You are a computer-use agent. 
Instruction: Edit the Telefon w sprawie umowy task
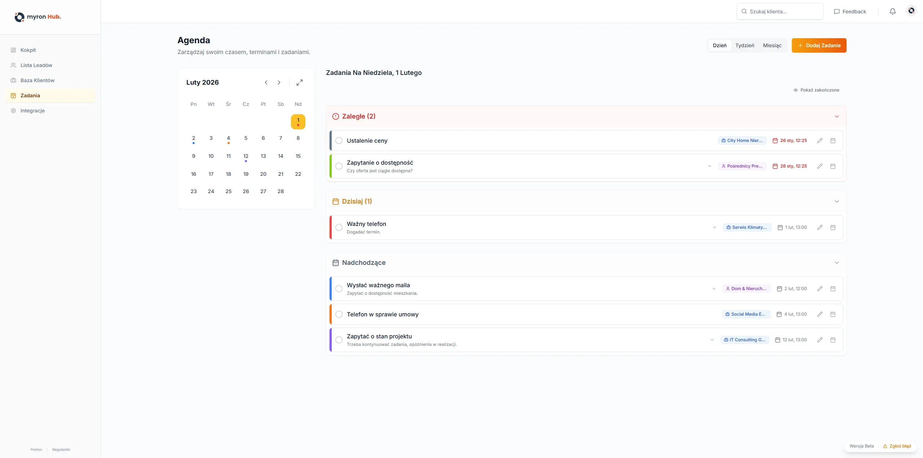tap(820, 314)
